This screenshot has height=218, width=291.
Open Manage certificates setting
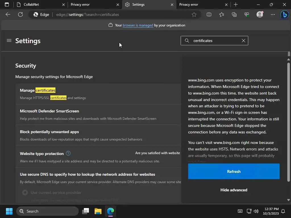coord(98,94)
